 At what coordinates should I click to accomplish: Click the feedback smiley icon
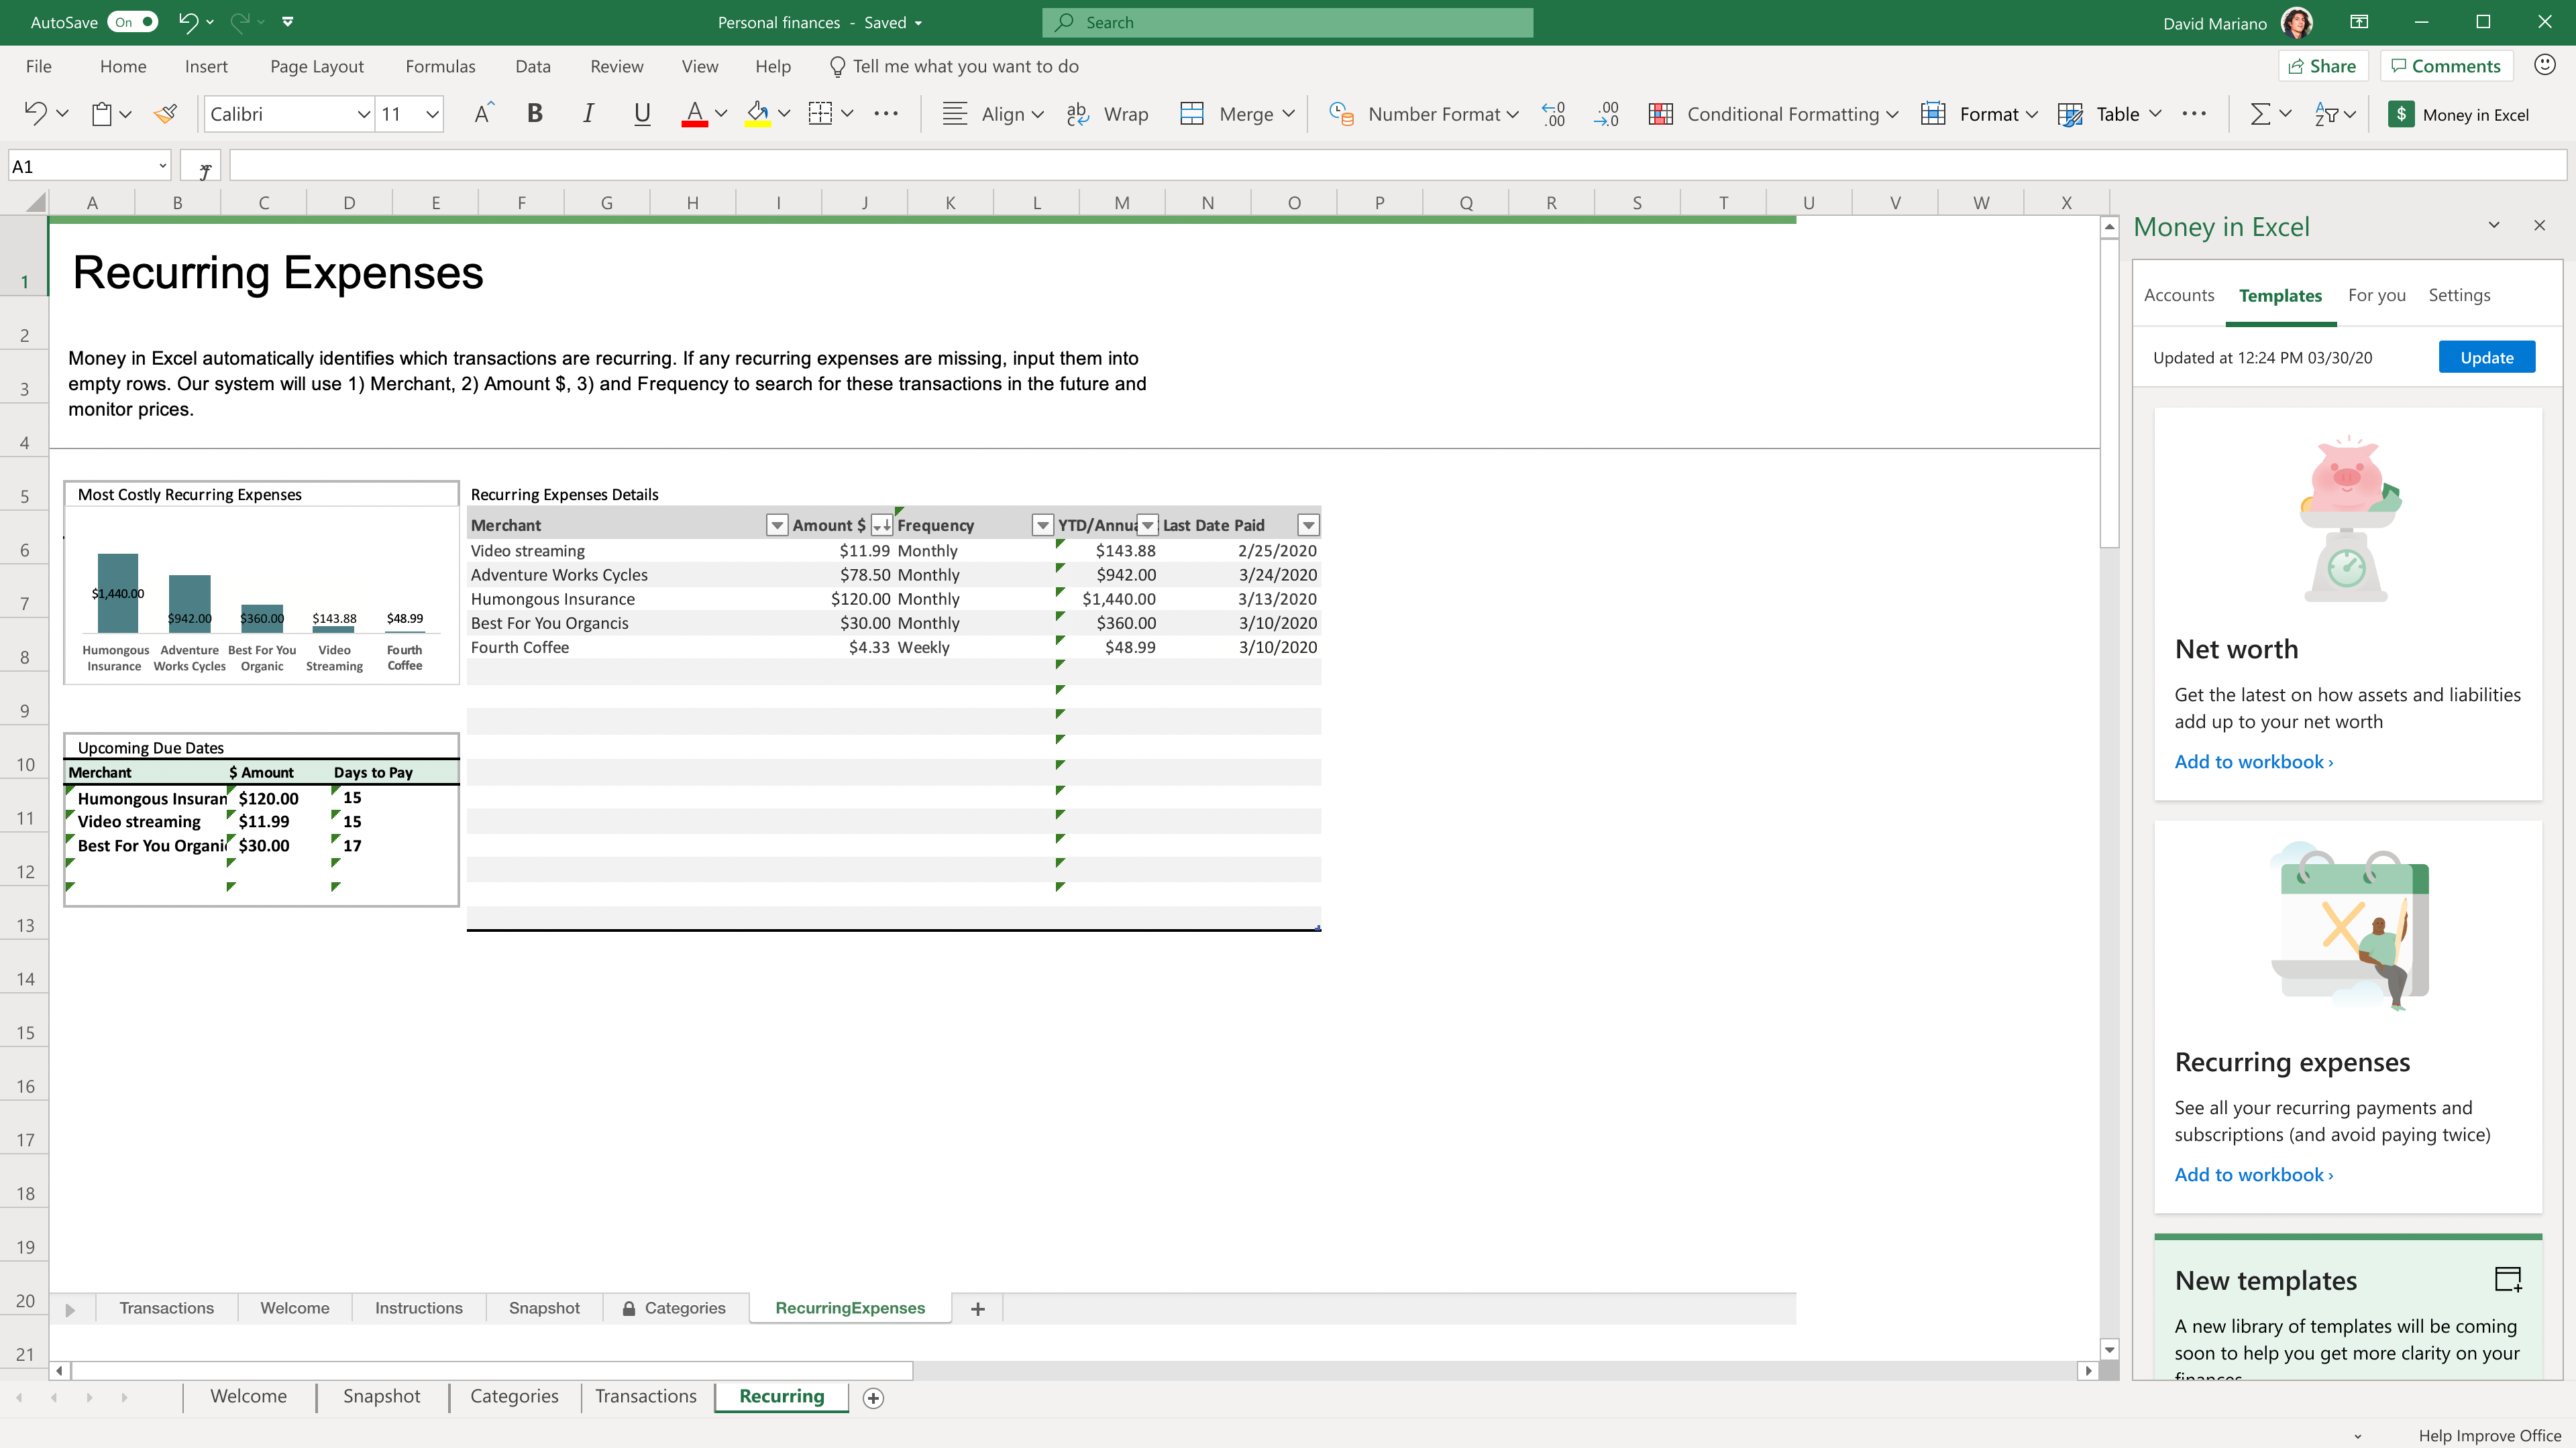point(2545,65)
